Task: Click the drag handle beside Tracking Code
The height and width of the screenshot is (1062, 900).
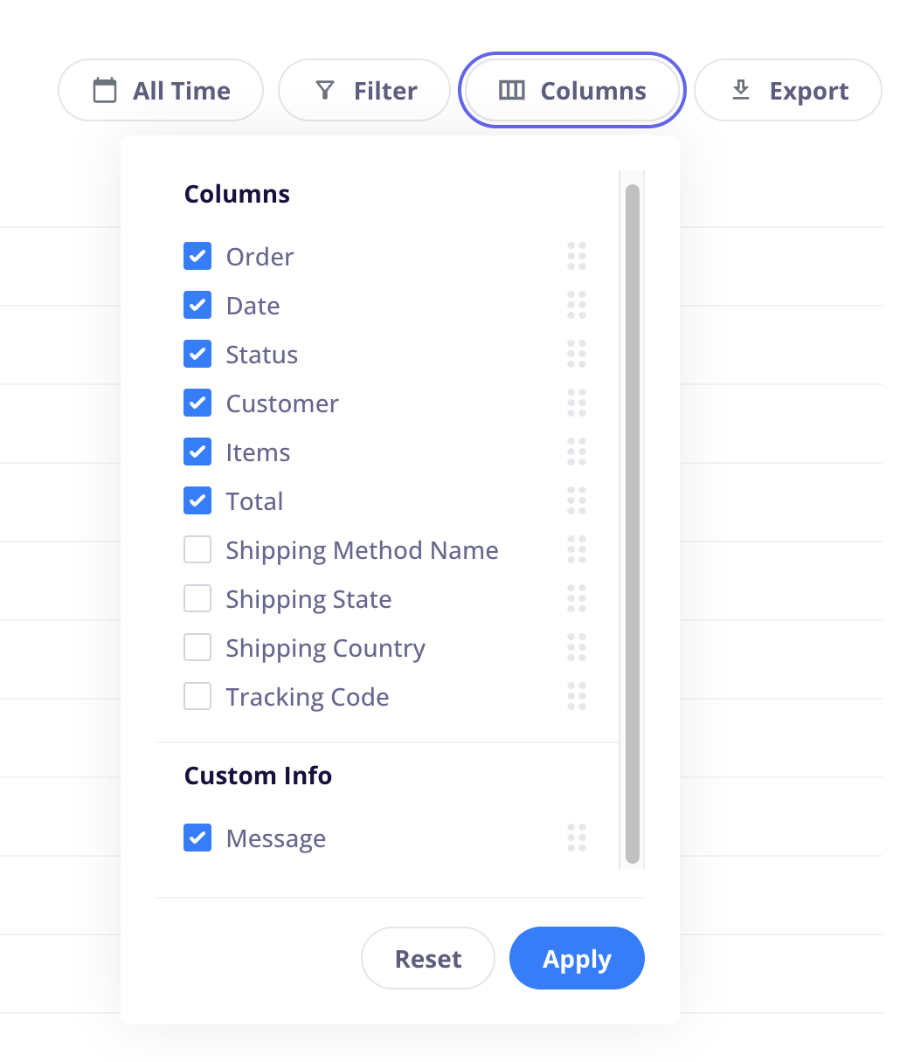Action: point(577,696)
